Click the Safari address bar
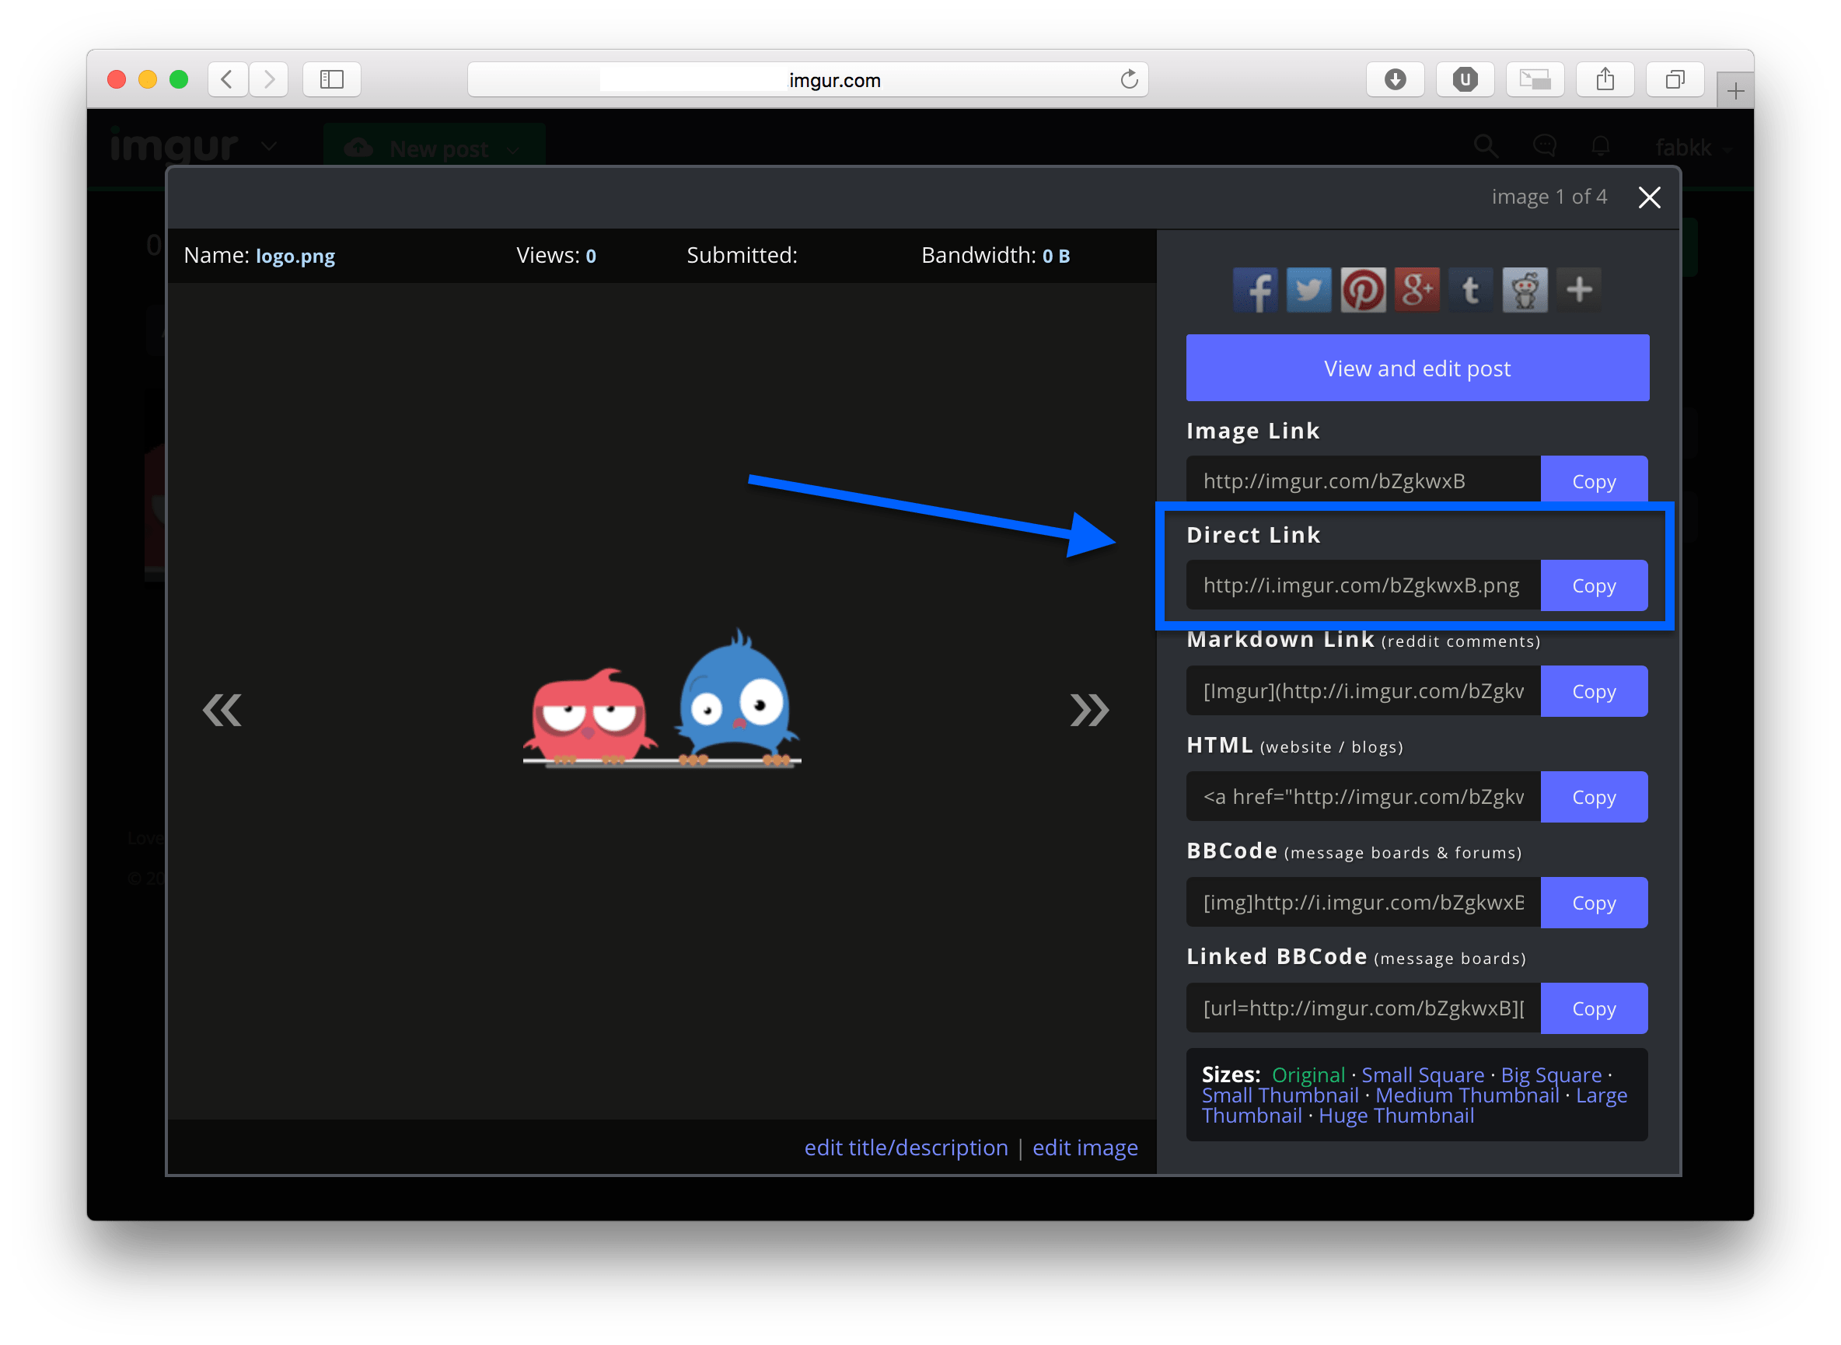Viewport: 1841px width, 1345px height. (x=808, y=80)
